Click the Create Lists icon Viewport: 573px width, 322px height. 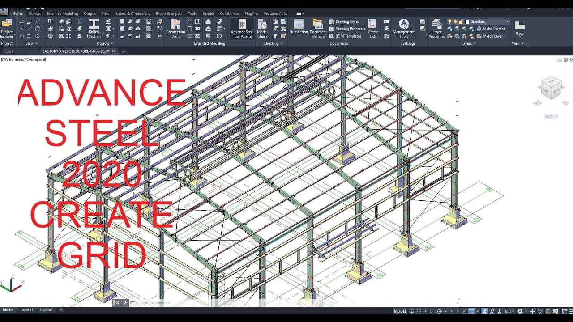coord(373,28)
